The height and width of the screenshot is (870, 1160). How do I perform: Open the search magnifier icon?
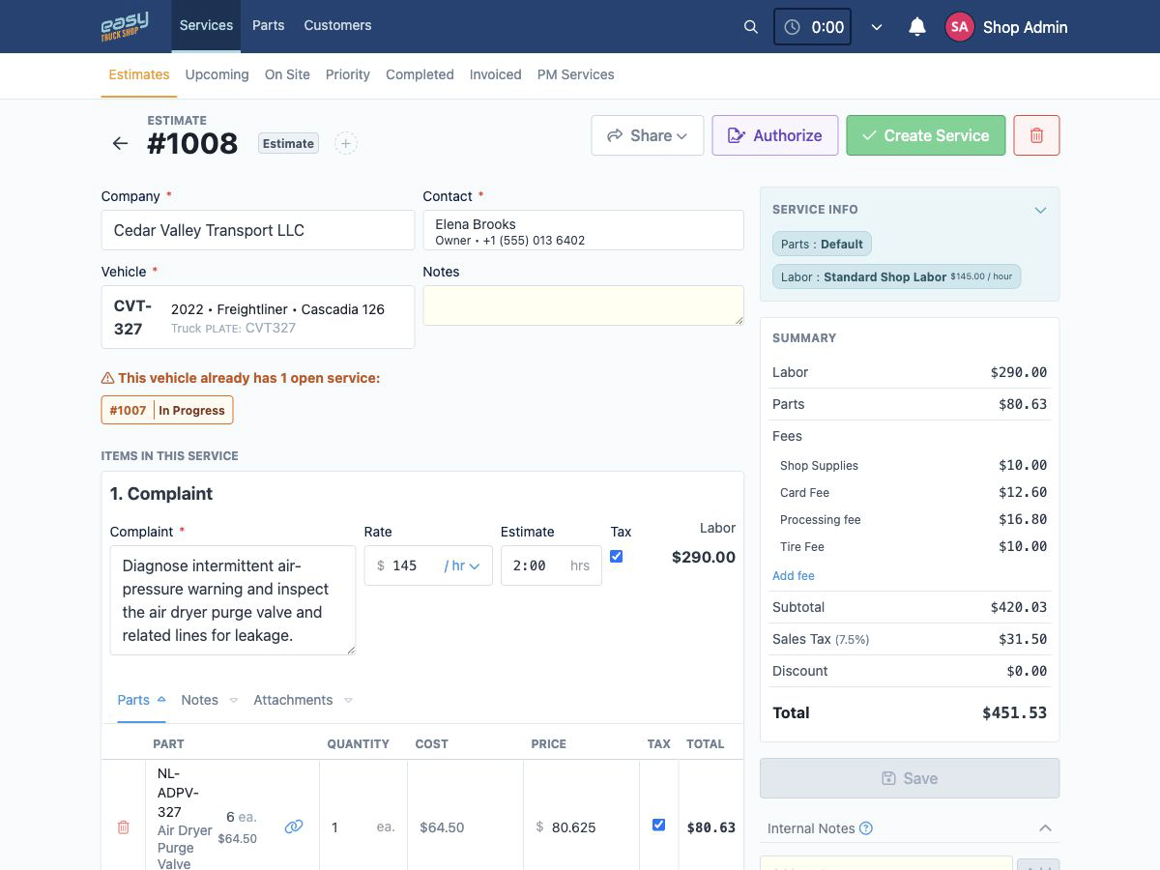[x=751, y=27]
